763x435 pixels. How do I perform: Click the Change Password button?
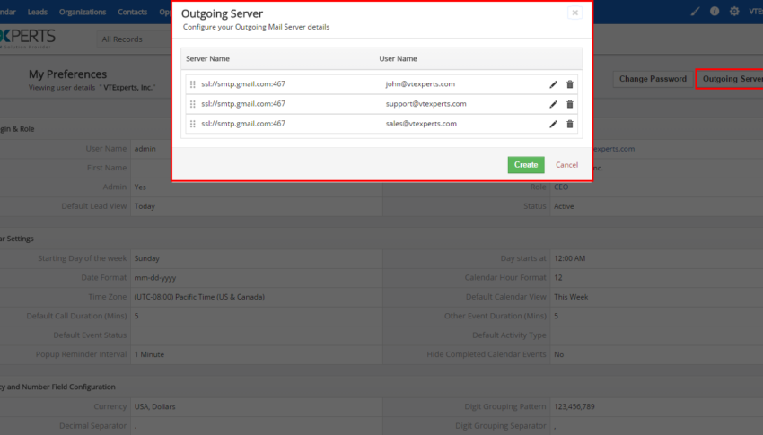point(653,79)
